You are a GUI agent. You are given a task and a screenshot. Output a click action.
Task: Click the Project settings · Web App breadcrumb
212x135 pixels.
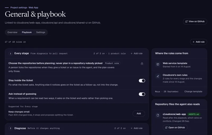coord(24,8)
